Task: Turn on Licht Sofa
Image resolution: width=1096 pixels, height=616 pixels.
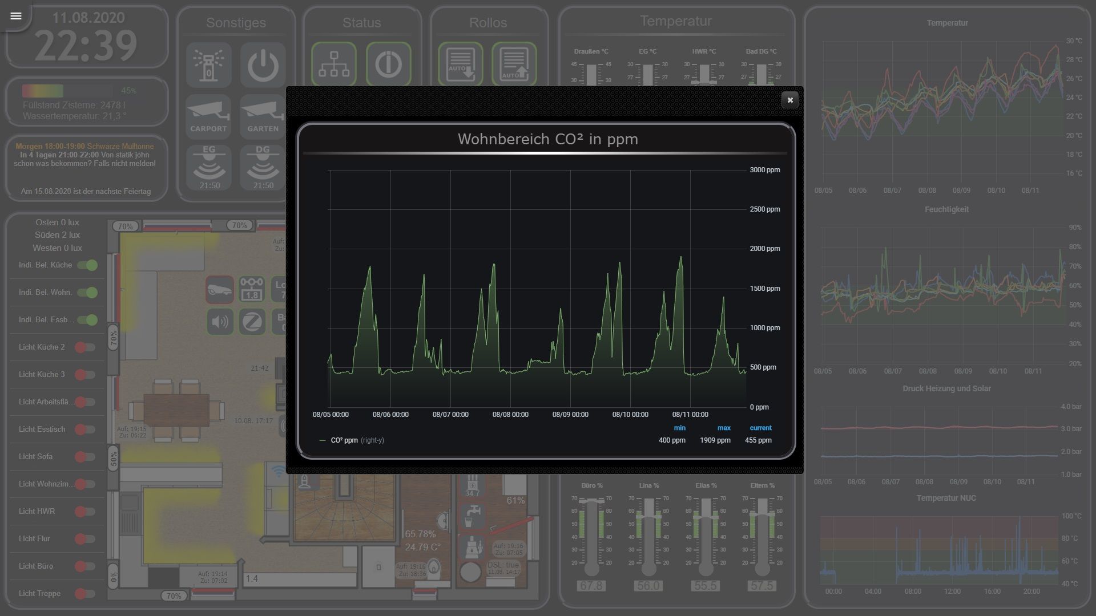Action: click(85, 457)
